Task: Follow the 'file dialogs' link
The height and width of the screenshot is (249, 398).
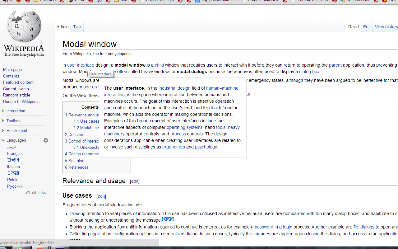Action: (x=364, y=227)
